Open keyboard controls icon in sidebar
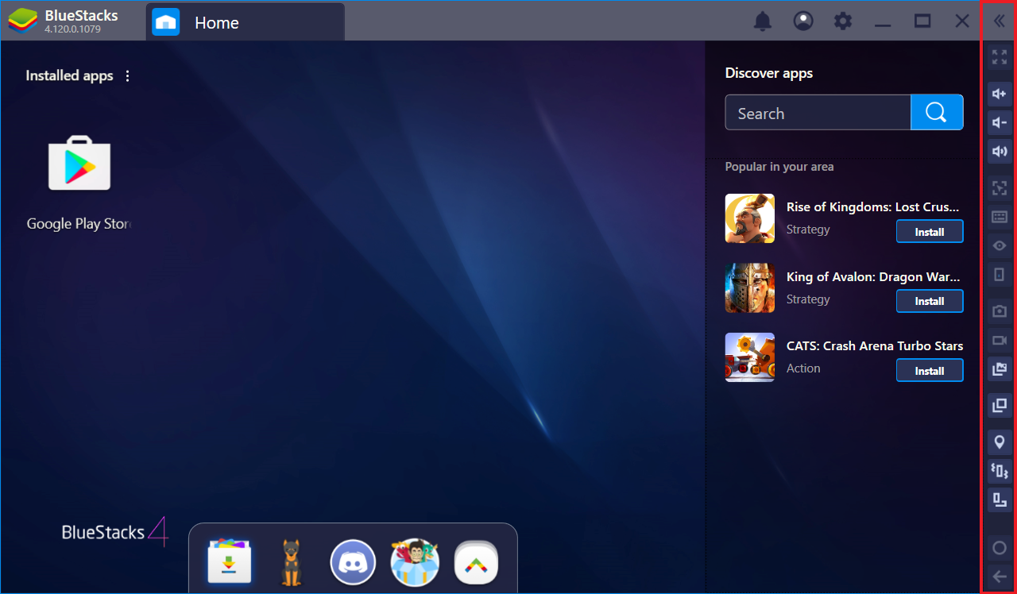 [1000, 217]
